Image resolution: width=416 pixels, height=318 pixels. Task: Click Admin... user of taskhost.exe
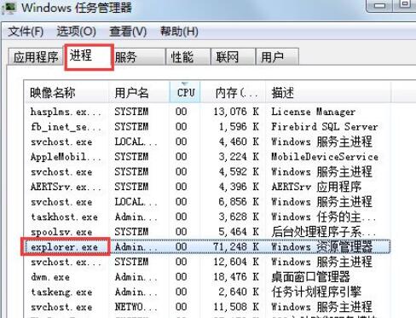tap(136, 217)
